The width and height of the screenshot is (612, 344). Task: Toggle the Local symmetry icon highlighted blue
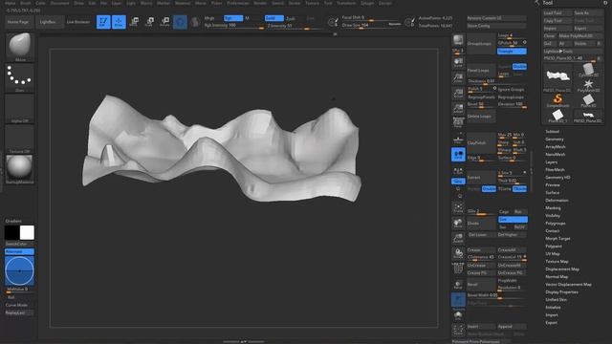tap(458, 155)
